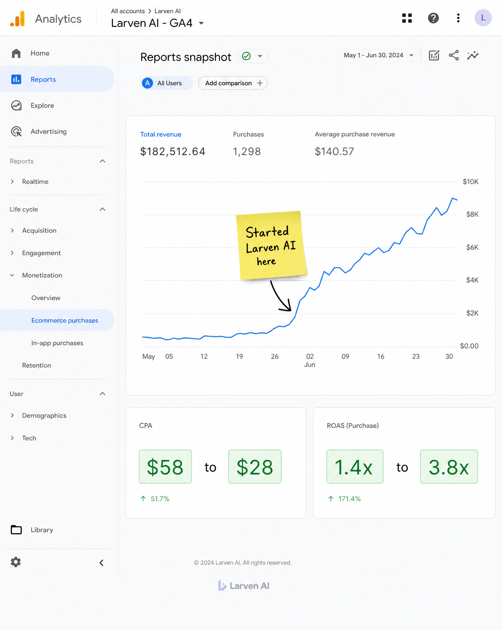502x630 pixels.
Task: Click the 171.4% ROAS change indicator
Action: point(344,499)
